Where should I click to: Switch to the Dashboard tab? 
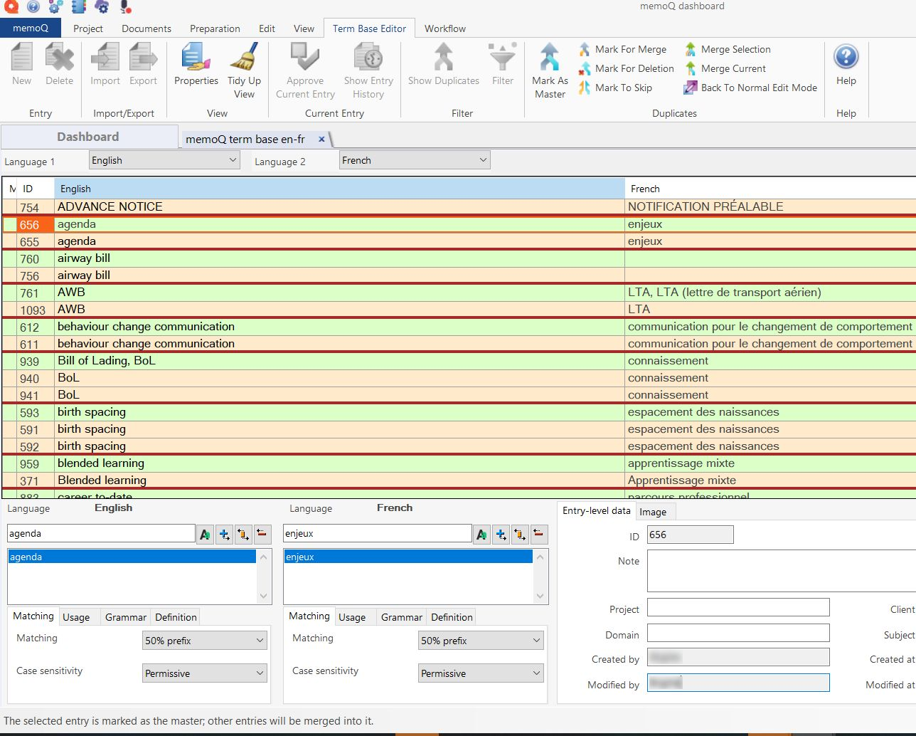88,137
